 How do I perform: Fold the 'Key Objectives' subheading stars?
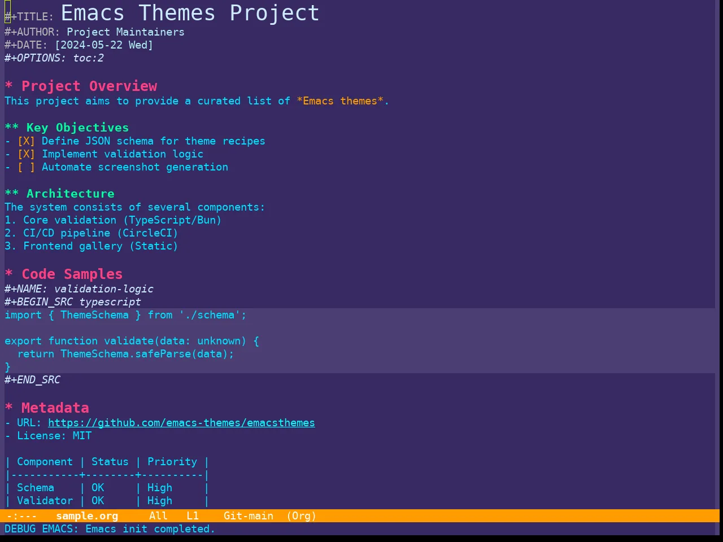(x=12, y=128)
